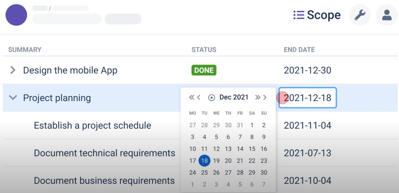The image size is (399, 193).
Task: Go to next month in calendar
Action: (265, 97)
